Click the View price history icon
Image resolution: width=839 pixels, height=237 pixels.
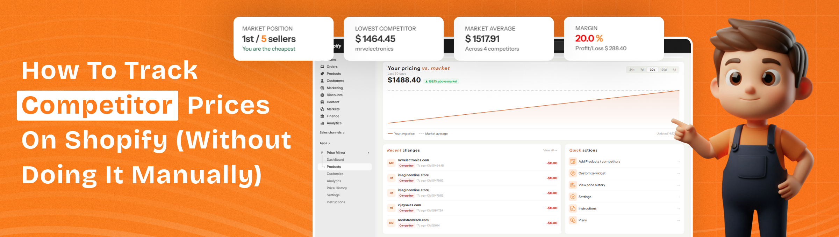pyautogui.click(x=573, y=185)
